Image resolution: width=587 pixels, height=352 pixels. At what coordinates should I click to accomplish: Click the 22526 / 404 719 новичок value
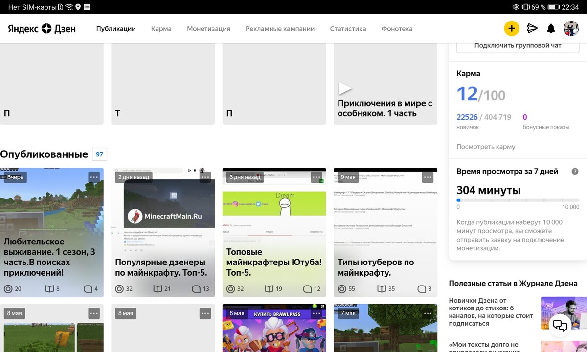484,117
